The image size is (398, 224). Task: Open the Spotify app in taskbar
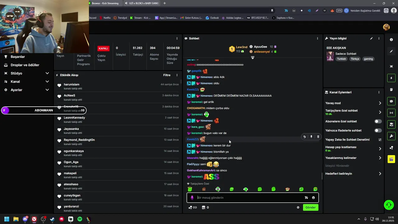pos(80,219)
